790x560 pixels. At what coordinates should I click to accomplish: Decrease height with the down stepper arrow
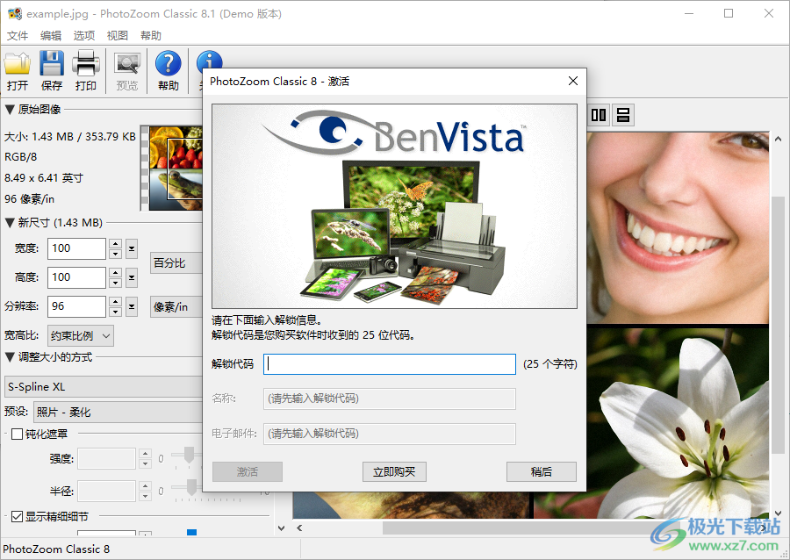coord(115,283)
